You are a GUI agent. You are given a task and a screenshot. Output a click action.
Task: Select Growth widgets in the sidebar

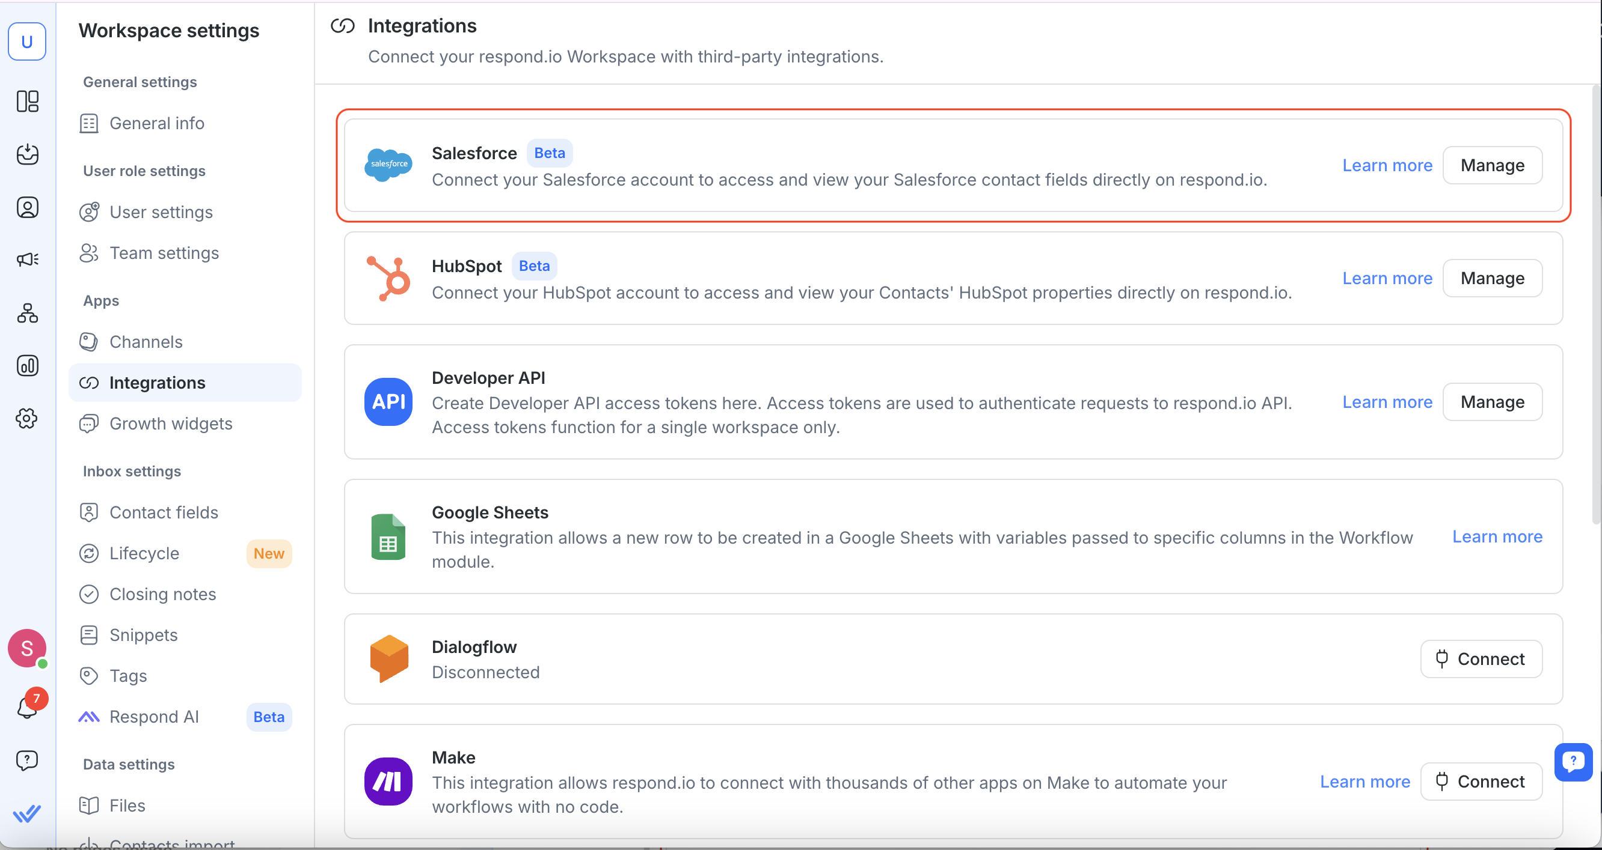point(170,423)
